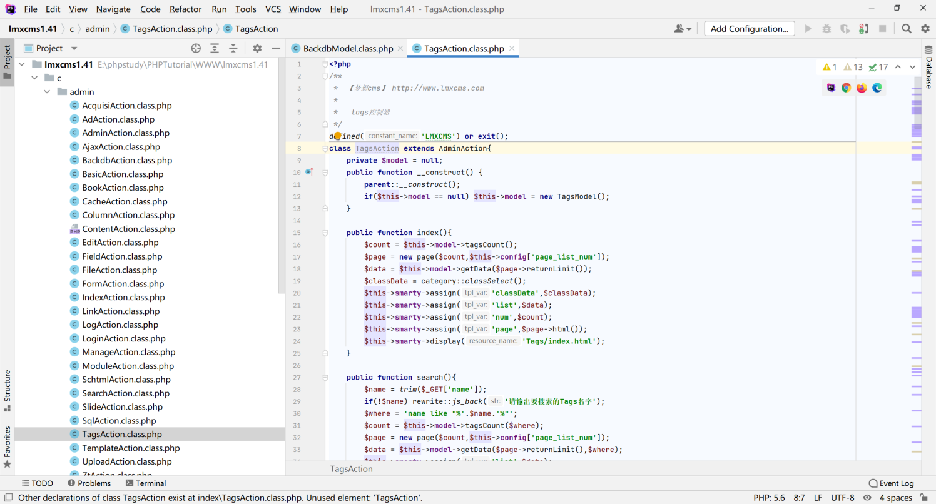The height and width of the screenshot is (504, 936).
Task: Collapse the admin folder in tree
Action: [47, 92]
